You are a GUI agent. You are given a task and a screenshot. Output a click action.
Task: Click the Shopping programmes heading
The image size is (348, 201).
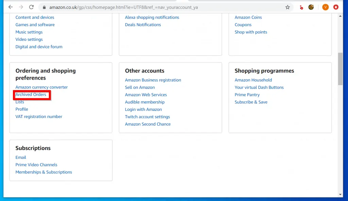coord(264,71)
